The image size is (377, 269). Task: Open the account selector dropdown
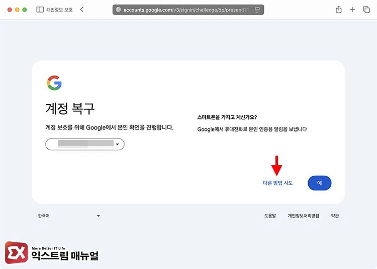(85, 144)
